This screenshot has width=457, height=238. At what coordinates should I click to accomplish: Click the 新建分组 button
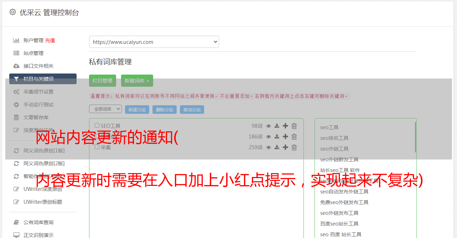137,110
